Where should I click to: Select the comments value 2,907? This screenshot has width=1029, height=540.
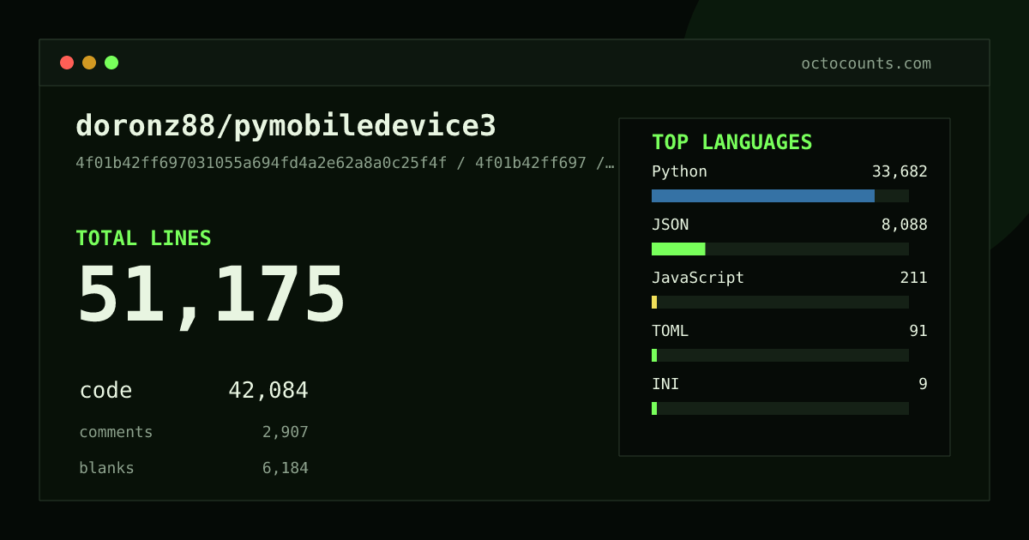(286, 432)
